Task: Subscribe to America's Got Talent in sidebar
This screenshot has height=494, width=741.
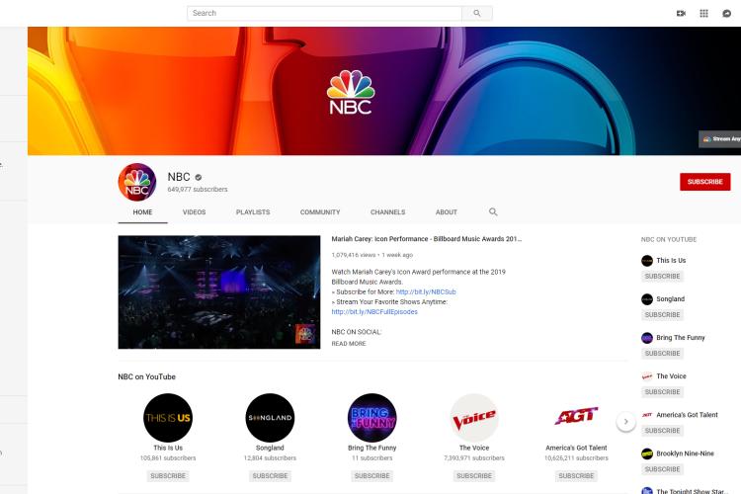Action: (x=662, y=431)
